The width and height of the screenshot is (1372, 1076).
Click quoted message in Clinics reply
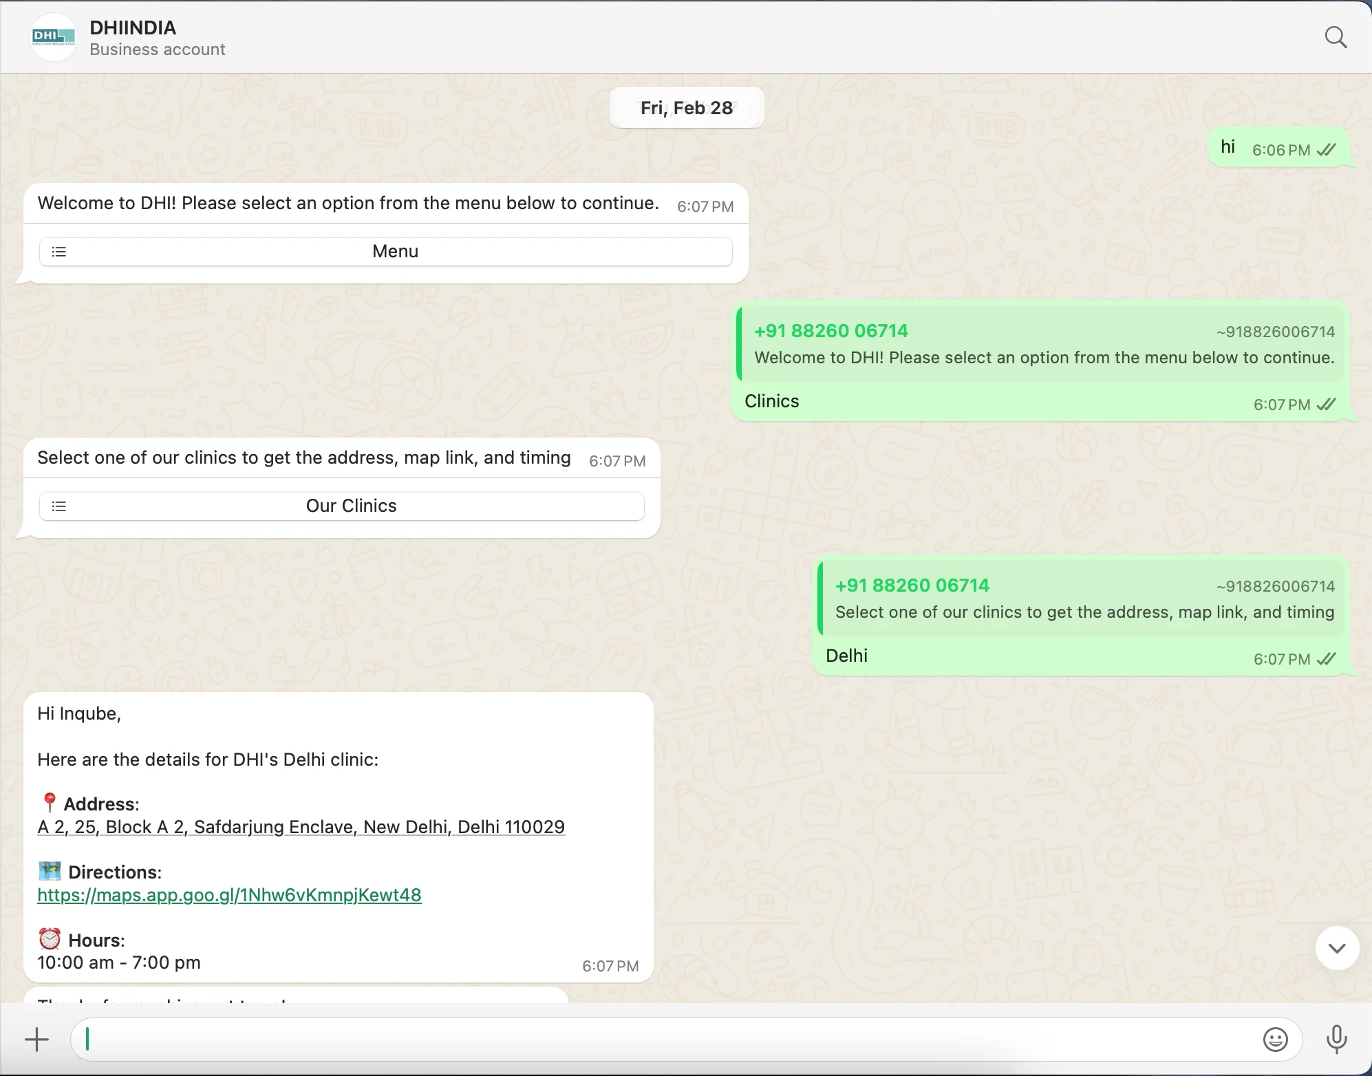[1042, 345]
